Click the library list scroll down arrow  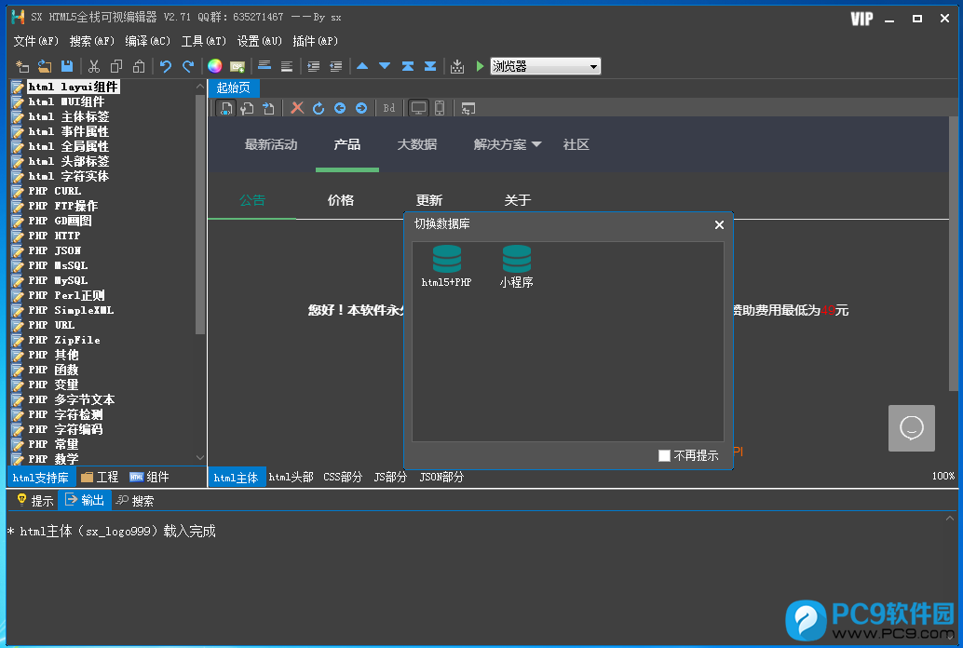coord(200,457)
